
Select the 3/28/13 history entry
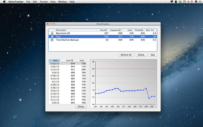(x=67, y=85)
